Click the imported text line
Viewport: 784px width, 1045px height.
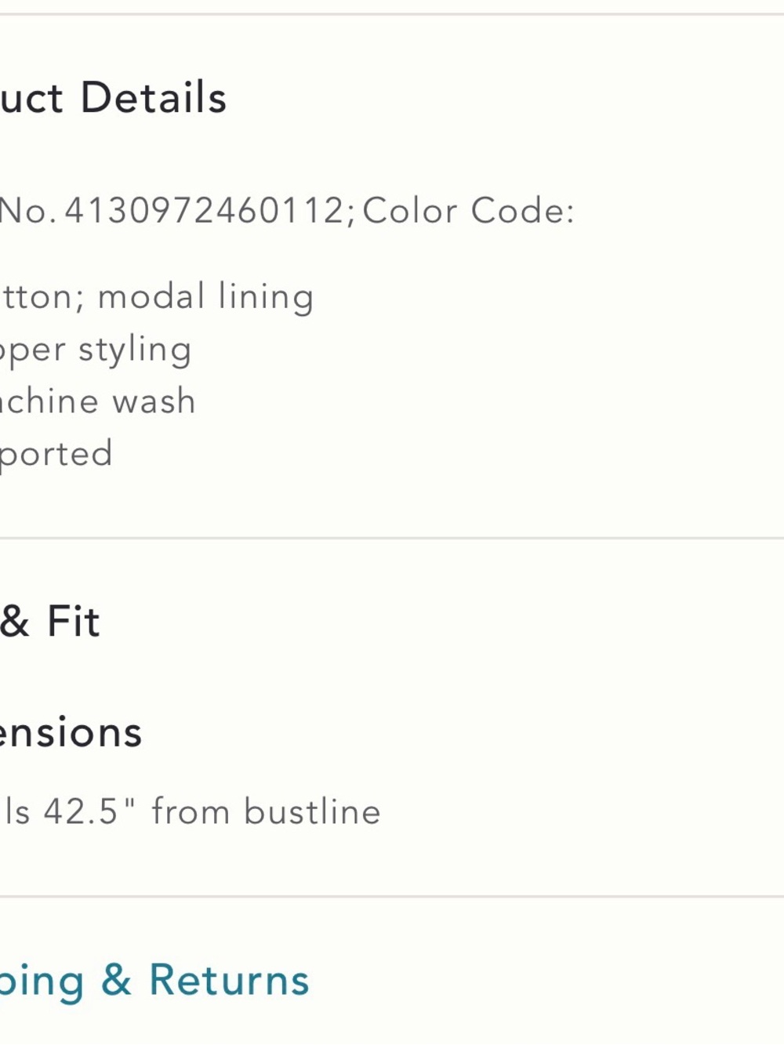(x=56, y=454)
